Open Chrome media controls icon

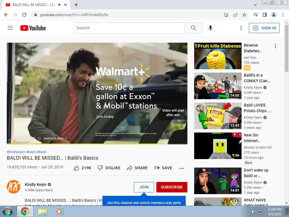coord(255,15)
